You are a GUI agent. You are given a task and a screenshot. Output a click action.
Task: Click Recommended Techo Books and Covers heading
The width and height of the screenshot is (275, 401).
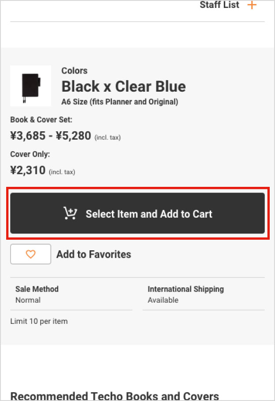tap(114, 395)
